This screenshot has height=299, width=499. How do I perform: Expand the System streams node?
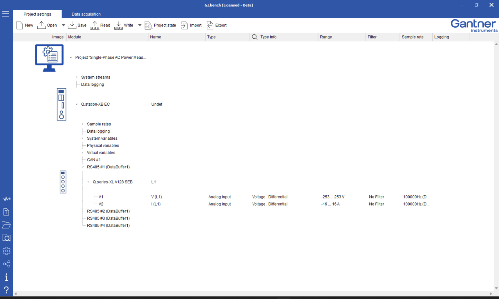(x=77, y=77)
